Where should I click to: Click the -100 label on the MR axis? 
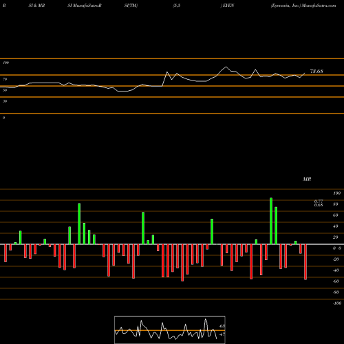336,303
